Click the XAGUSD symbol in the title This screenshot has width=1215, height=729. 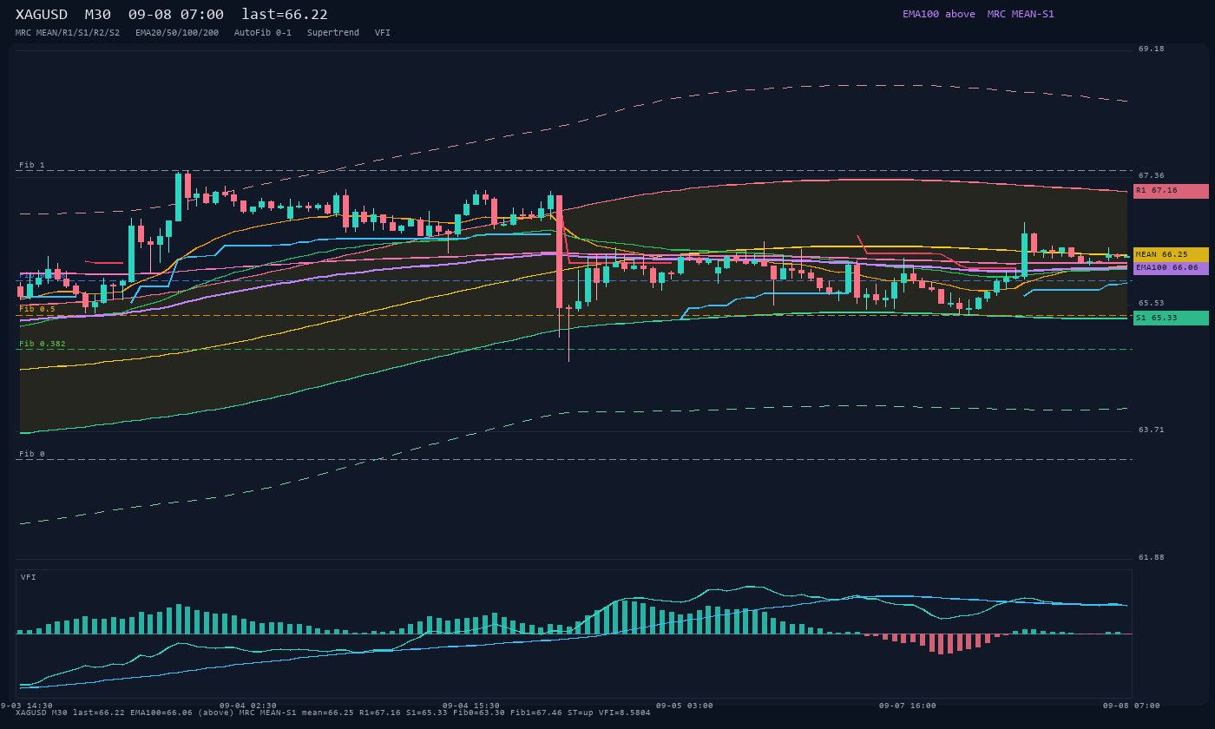point(43,15)
